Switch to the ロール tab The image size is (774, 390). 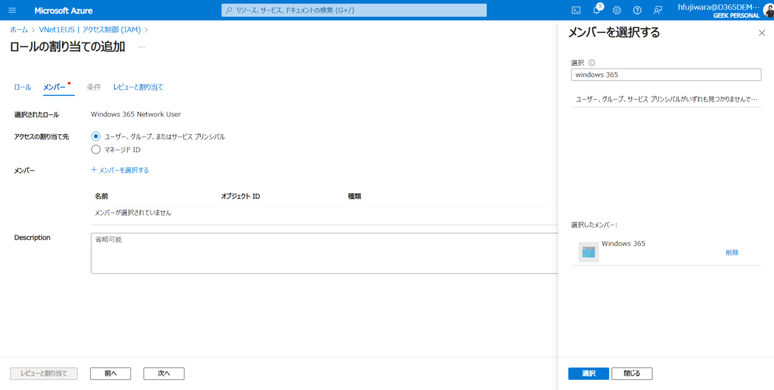click(22, 87)
